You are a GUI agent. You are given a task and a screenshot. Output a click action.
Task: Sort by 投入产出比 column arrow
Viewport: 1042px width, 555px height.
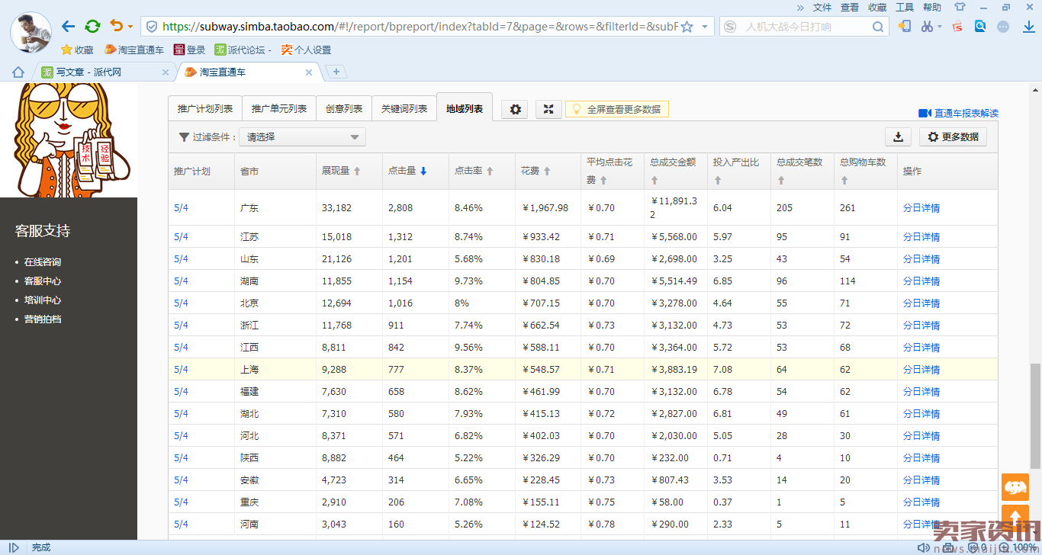[718, 181]
